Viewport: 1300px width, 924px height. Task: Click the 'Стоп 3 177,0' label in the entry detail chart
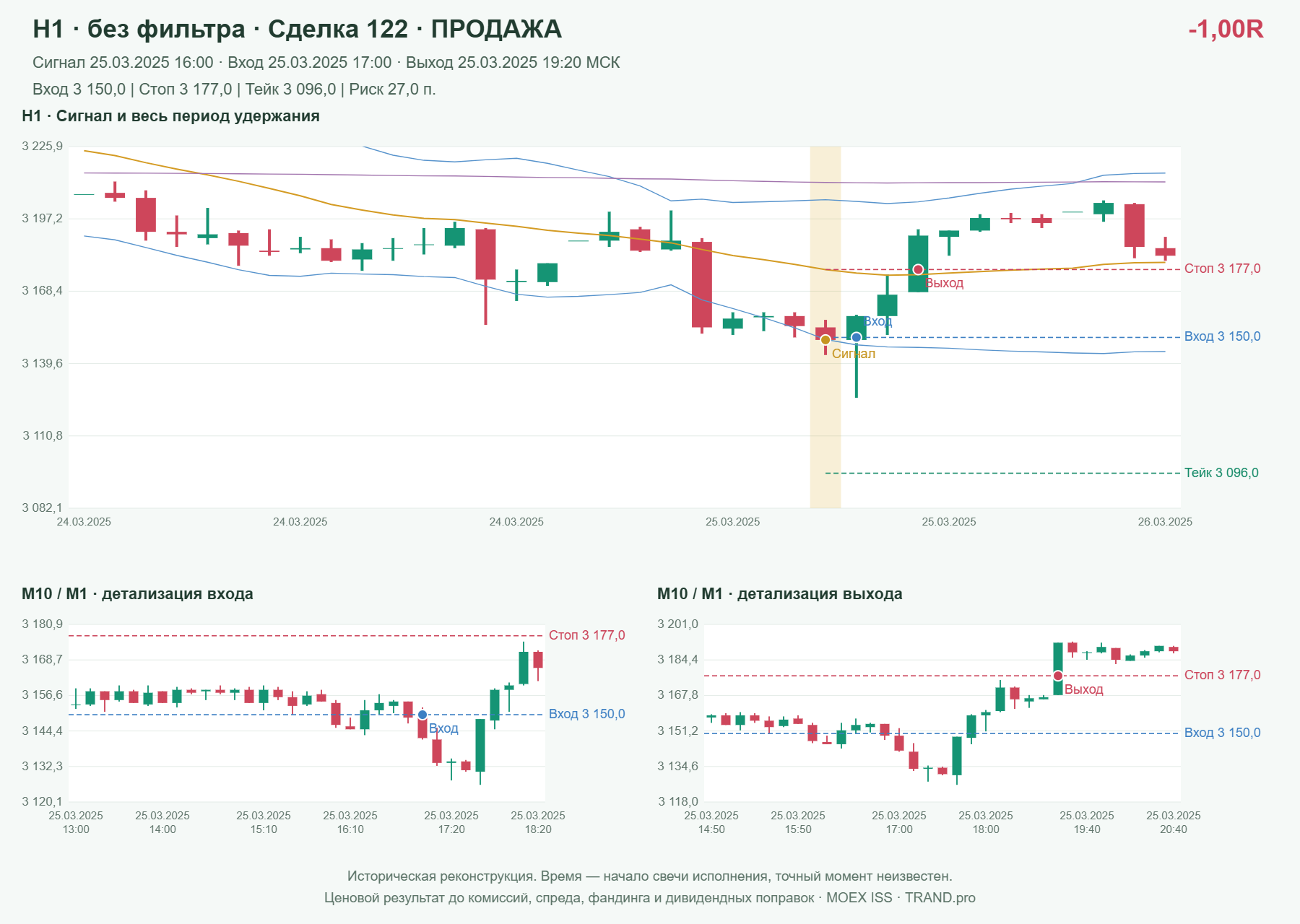coord(586,635)
